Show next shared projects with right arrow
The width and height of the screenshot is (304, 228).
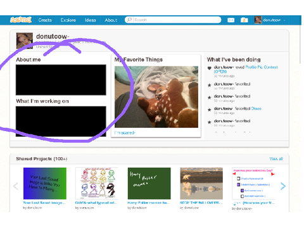click(283, 186)
